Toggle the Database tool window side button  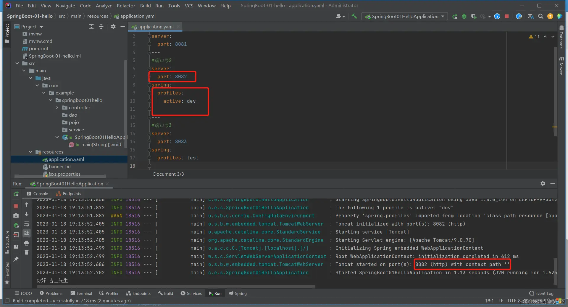pos(561,37)
